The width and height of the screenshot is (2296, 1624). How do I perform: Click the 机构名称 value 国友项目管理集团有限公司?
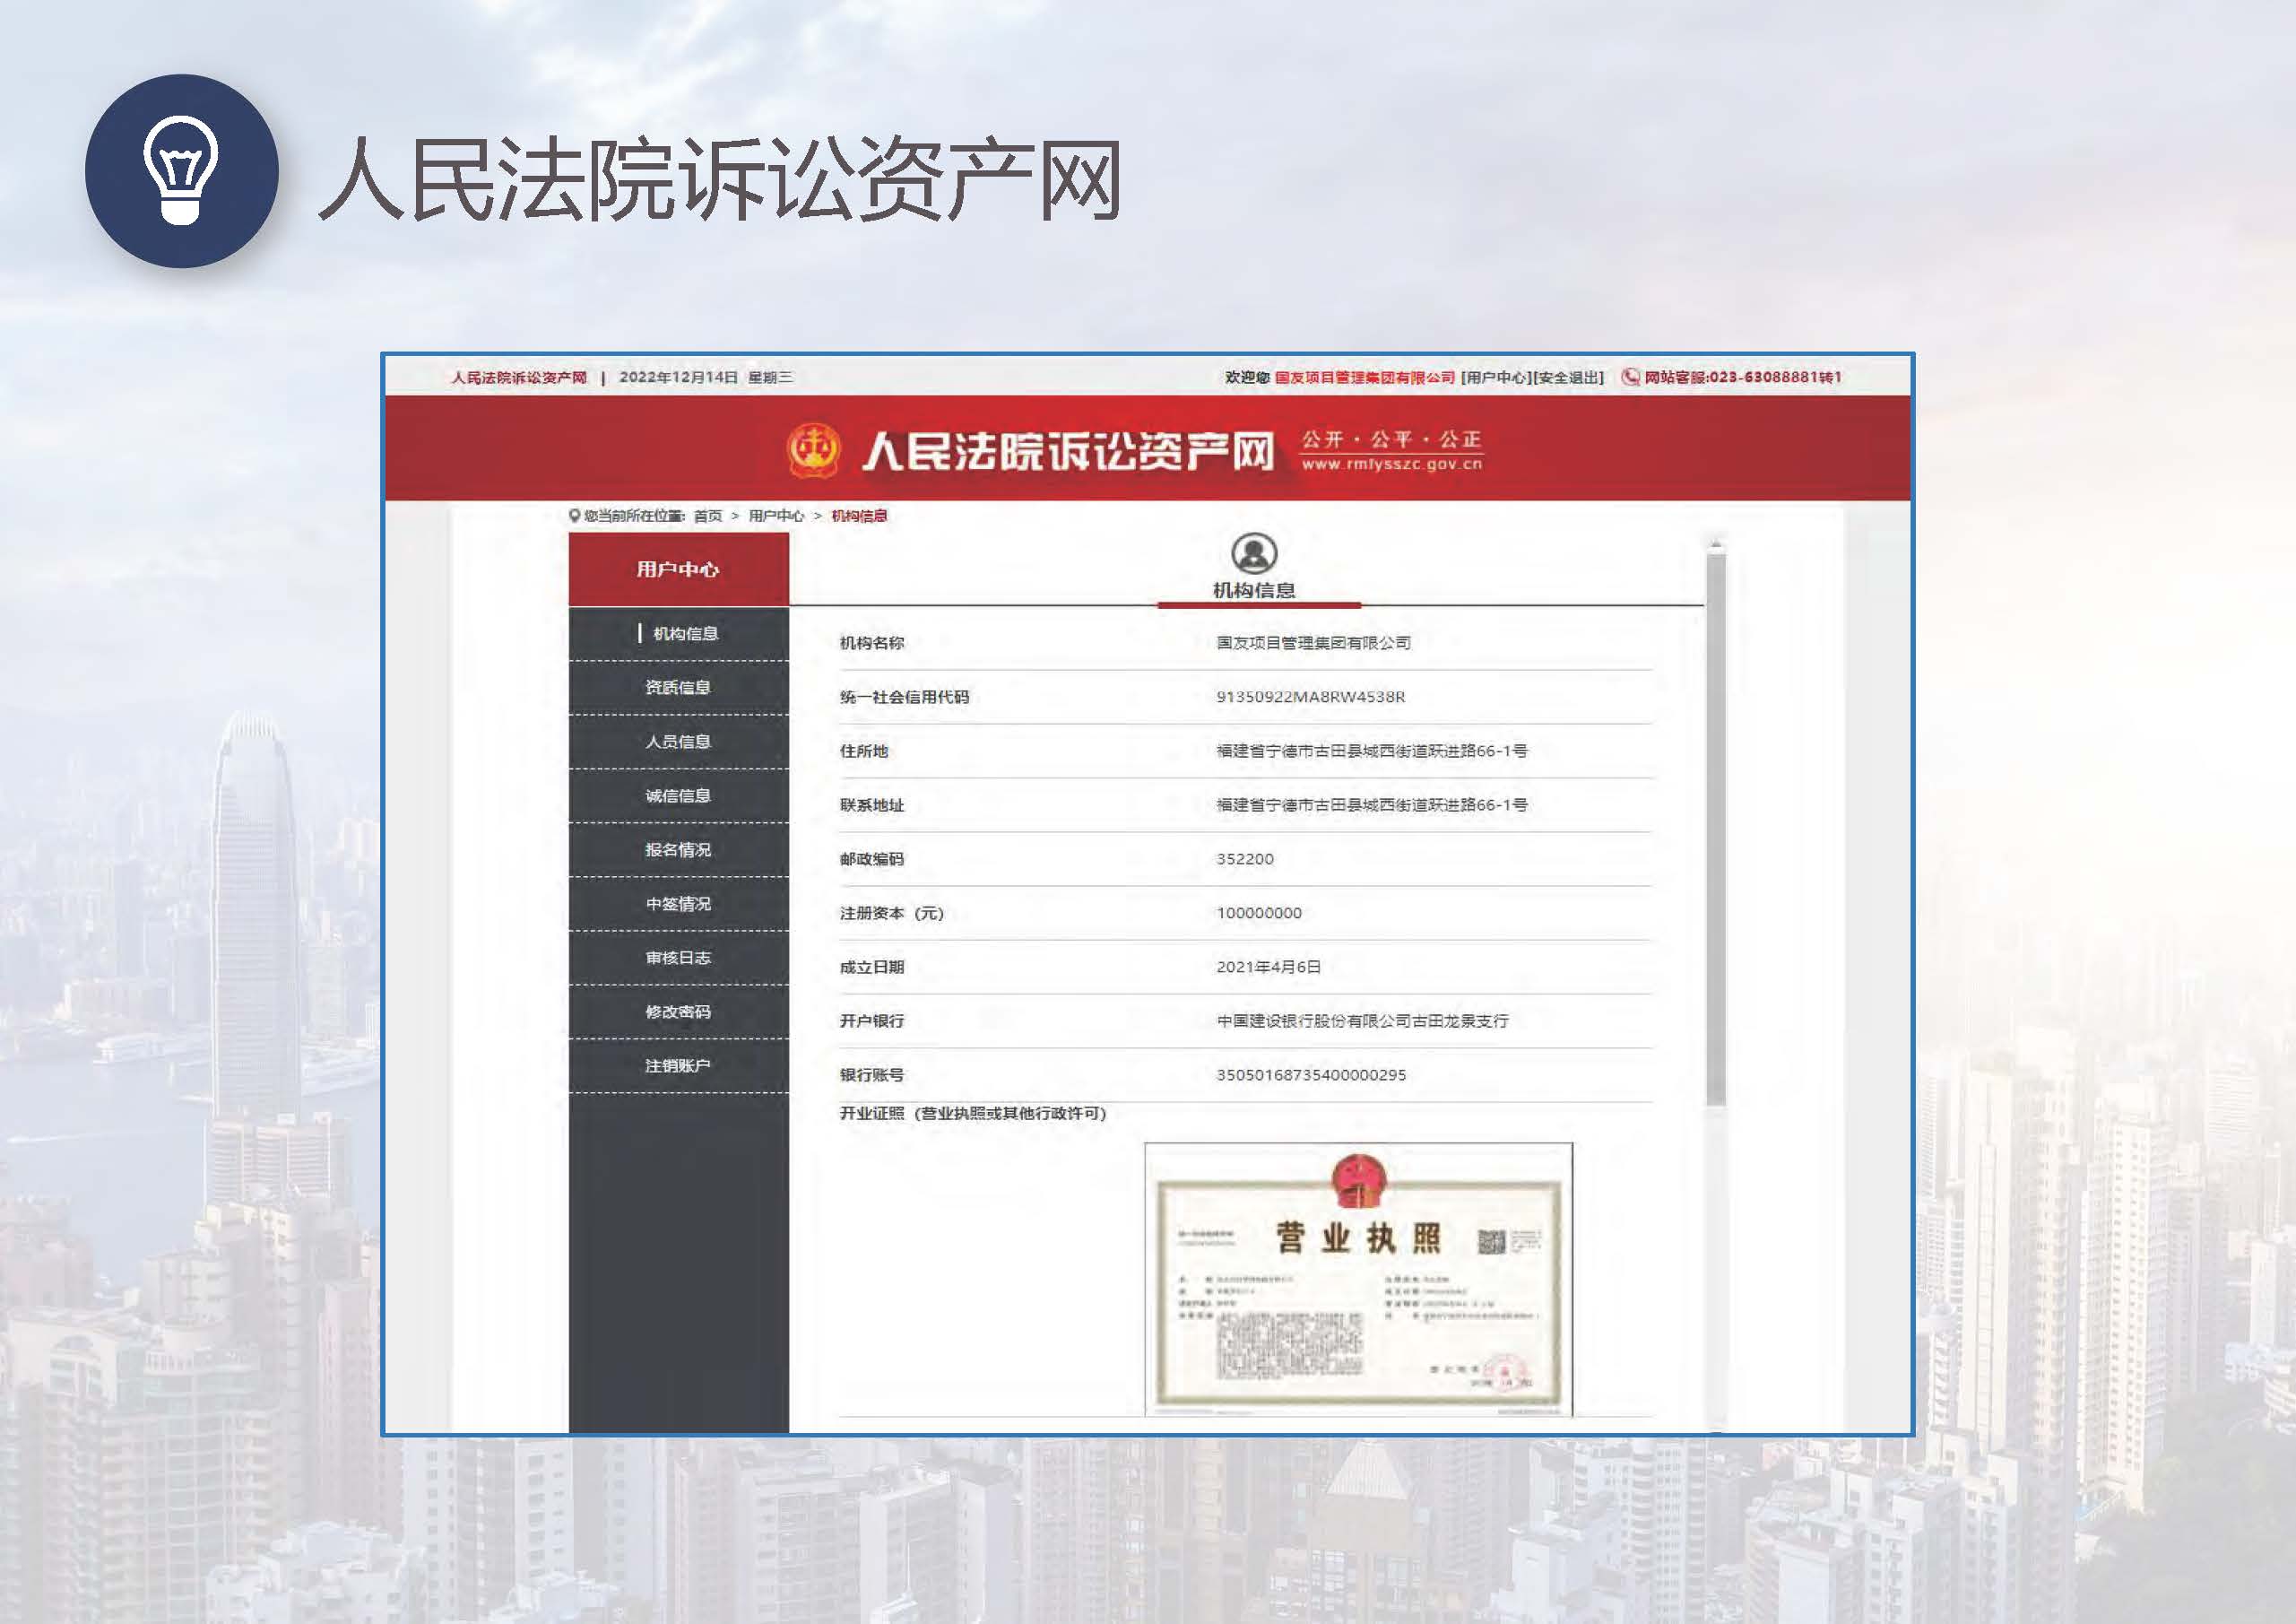(1314, 643)
